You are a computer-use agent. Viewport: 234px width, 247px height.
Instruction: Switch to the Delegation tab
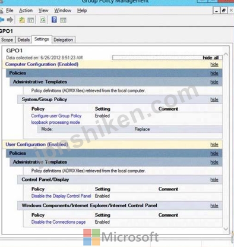pos(64,40)
